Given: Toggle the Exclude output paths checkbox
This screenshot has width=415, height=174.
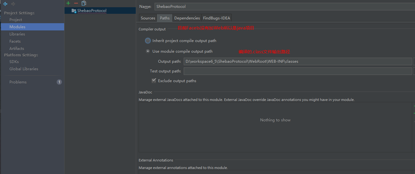Looking at the screenshot, I should pyautogui.click(x=154, y=81).
